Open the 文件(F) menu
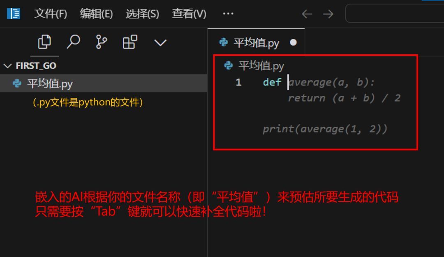 (x=49, y=13)
